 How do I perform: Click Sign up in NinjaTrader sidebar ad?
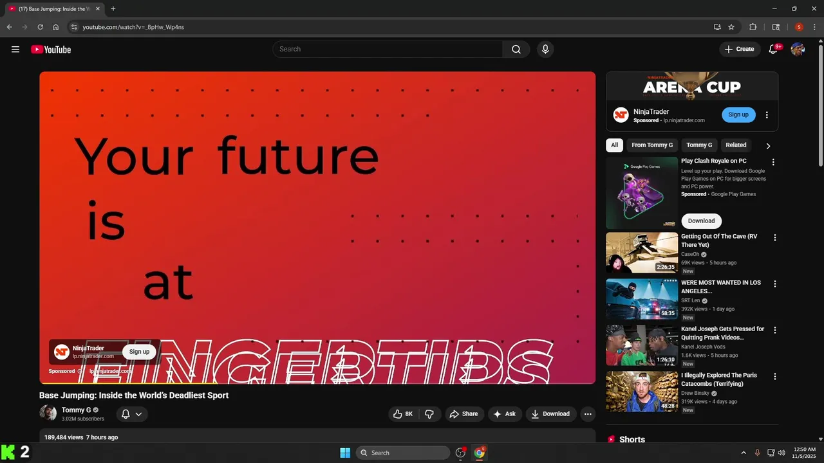pyautogui.click(x=738, y=115)
